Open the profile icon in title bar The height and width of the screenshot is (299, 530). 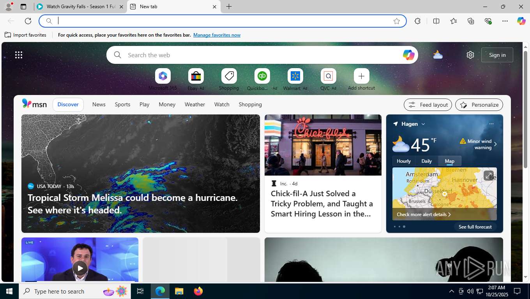point(8,6)
